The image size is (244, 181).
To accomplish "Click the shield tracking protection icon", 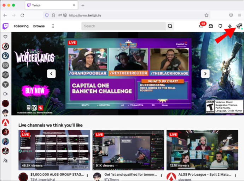I will pyautogui.click(x=47, y=15).
